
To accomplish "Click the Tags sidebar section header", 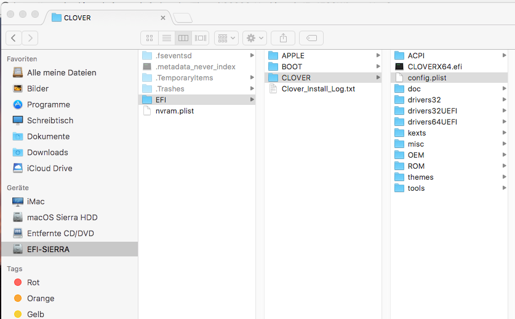I will [x=15, y=269].
